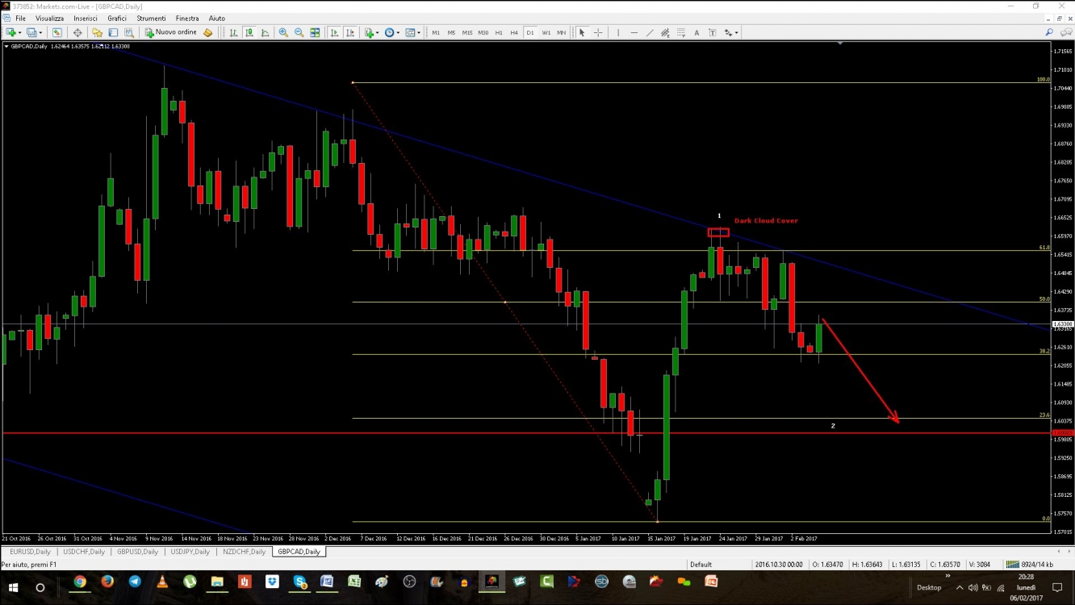1075x605 pixels.
Task: Open the search magnifier icon
Action: tap(1048, 32)
